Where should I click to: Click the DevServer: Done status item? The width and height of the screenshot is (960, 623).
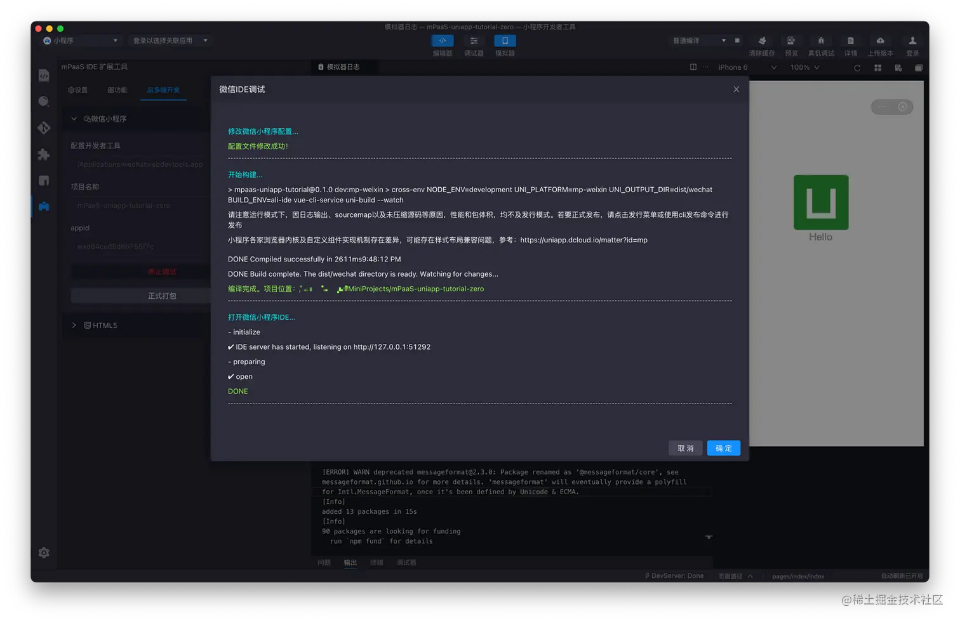pos(674,576)
